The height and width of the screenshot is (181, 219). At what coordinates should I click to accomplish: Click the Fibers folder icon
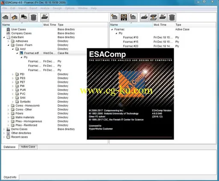[x=13, y=114]
